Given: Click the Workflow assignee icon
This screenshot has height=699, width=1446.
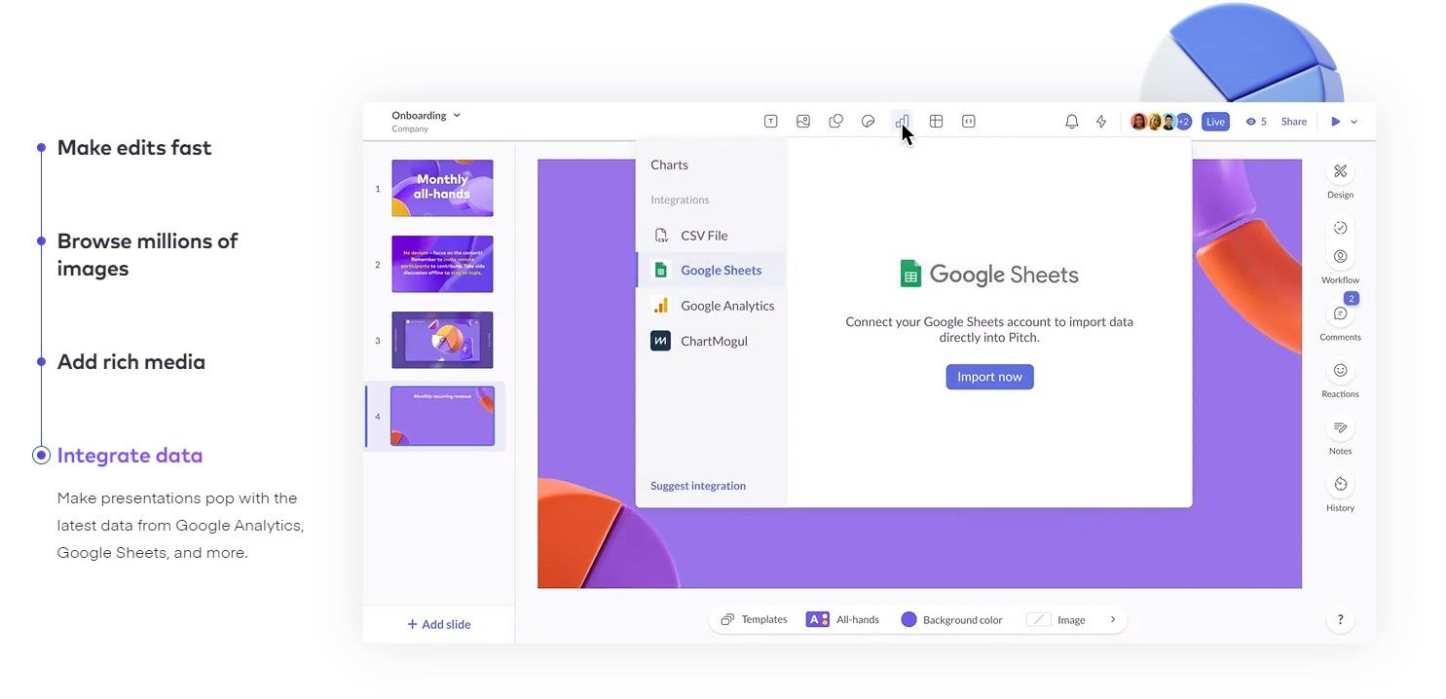Looking at the screenshot, I should click(1340, 257).
